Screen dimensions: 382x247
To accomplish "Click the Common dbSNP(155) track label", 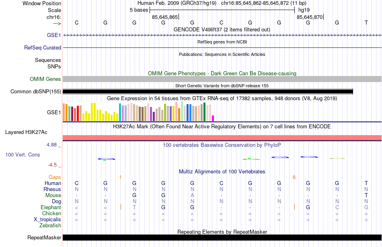I will click(35, 91).
